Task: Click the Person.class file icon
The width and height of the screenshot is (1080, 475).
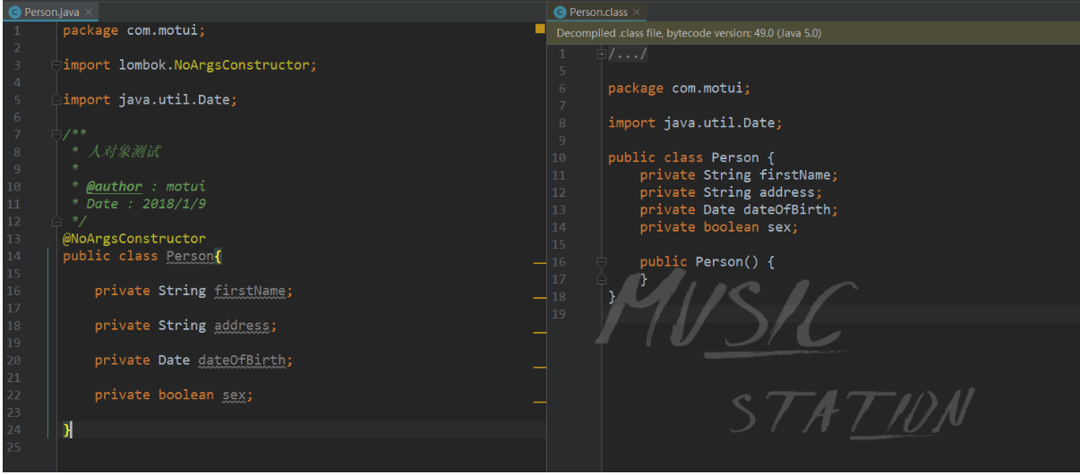Action: (561, 13)
